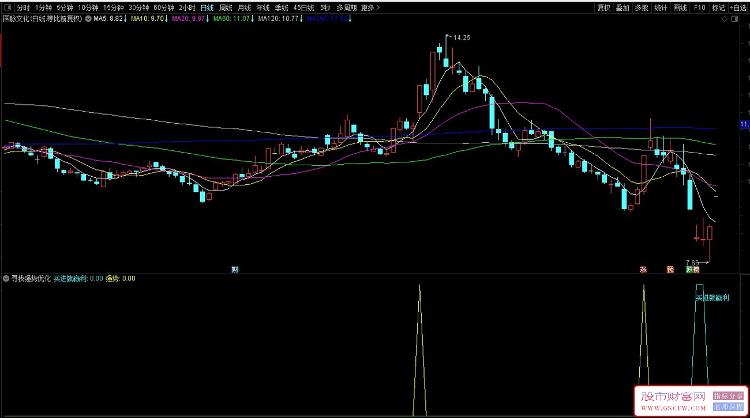Select the 15分钟 period
This screenshot has height=418, width=750.
click(x=114, y=8)
